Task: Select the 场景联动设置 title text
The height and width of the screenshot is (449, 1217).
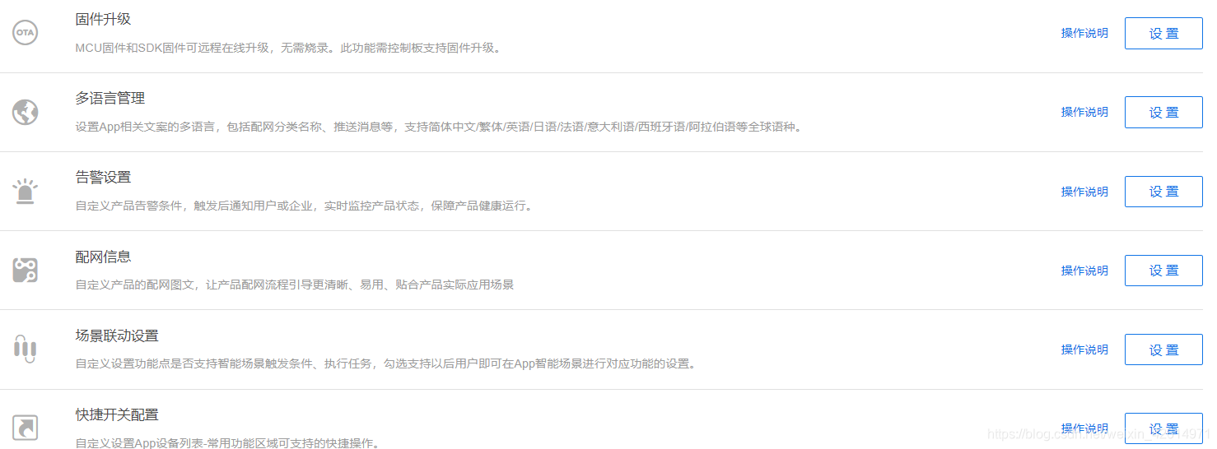Action: pos(117,336)
